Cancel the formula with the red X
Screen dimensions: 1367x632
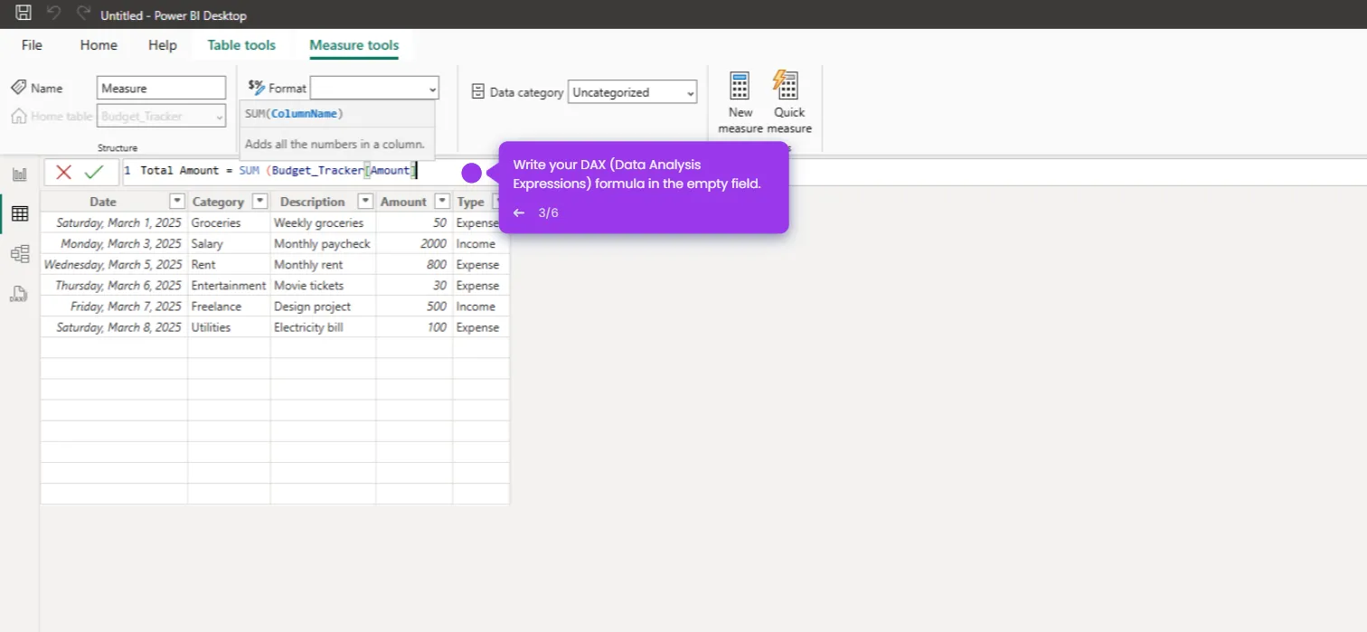(63, 172)
